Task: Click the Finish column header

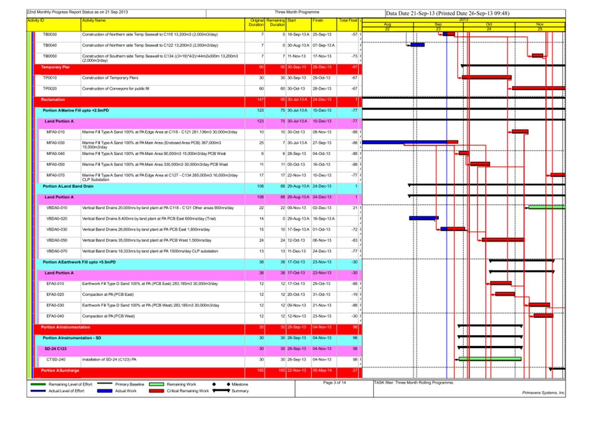Action: click(x=323, y=24)
